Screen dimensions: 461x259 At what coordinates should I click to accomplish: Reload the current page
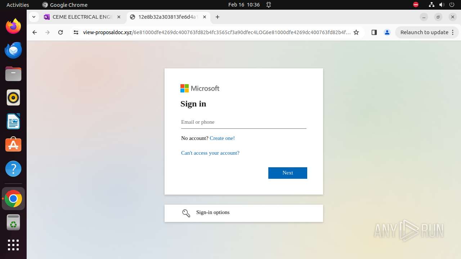point(61,32)
